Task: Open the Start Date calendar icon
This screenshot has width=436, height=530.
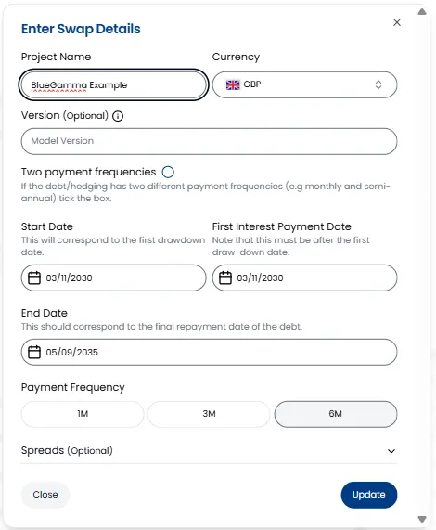Action: [34, 278]
